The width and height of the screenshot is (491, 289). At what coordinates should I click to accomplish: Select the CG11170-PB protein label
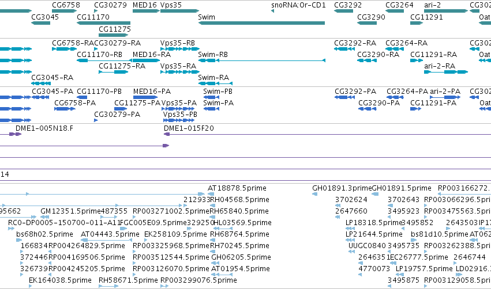(99, 91)
